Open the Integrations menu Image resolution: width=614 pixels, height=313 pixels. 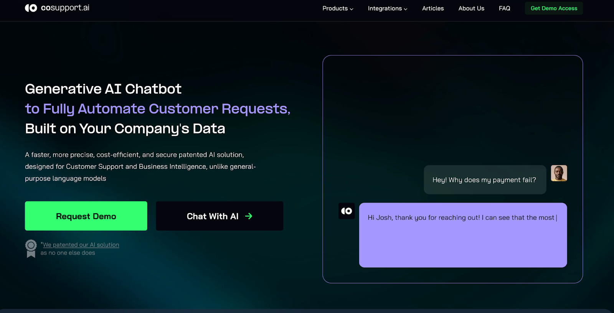[x=385, y=8]
